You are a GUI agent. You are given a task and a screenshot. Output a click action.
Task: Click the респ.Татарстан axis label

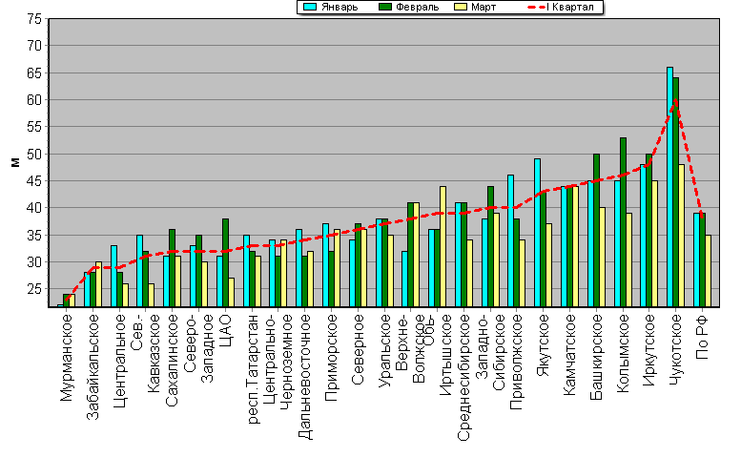point(253,369)
